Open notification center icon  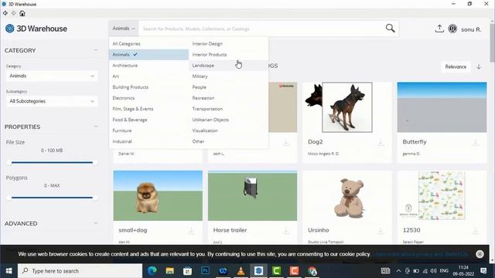pyautogui.click(x=483, y=271)
